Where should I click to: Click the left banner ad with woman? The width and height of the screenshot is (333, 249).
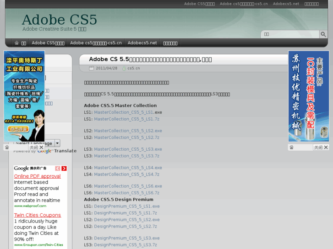[x=24, y=96]
